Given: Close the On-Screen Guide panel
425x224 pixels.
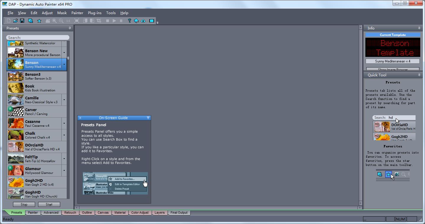Looking at the screenshot, I should 80,118.
